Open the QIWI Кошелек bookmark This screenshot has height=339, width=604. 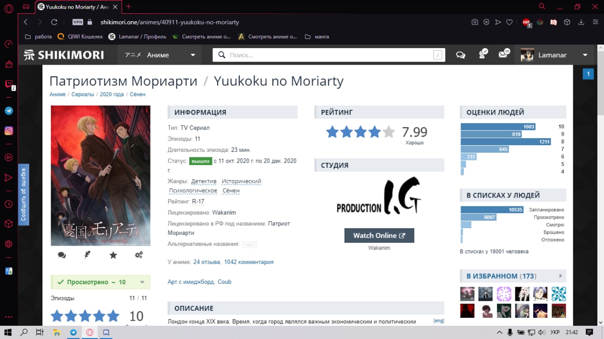click(x=80, y=36)
